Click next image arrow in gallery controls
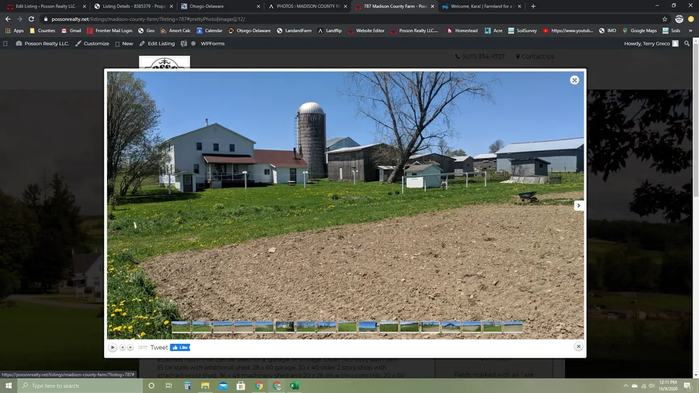The width and height of the screenshot is (699, 393). [130, 348]
